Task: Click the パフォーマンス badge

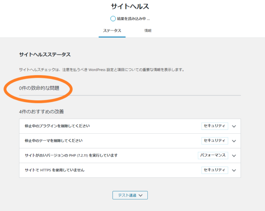Action: [x=213, y=155]
